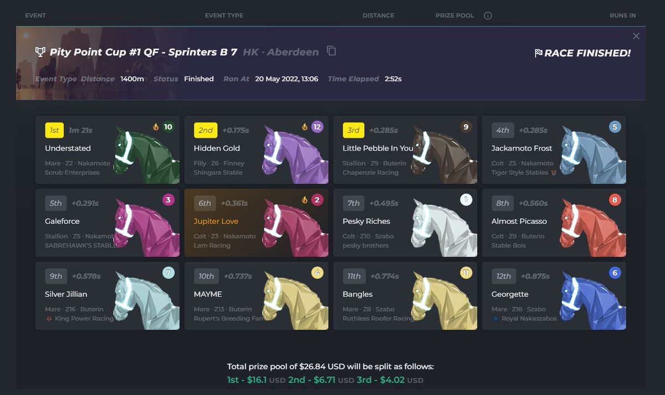665x395 pixels.
Task: Click the flame icon on Hidden Gold's card
Action: (305, 126)
